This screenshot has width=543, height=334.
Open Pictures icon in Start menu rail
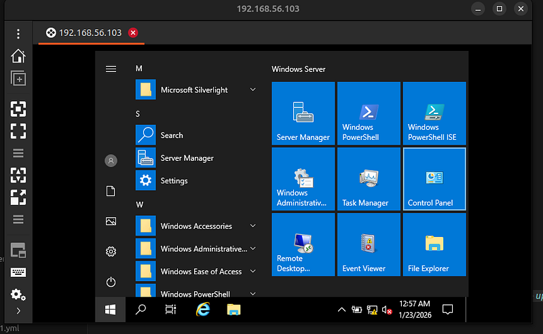click(111, 221)
